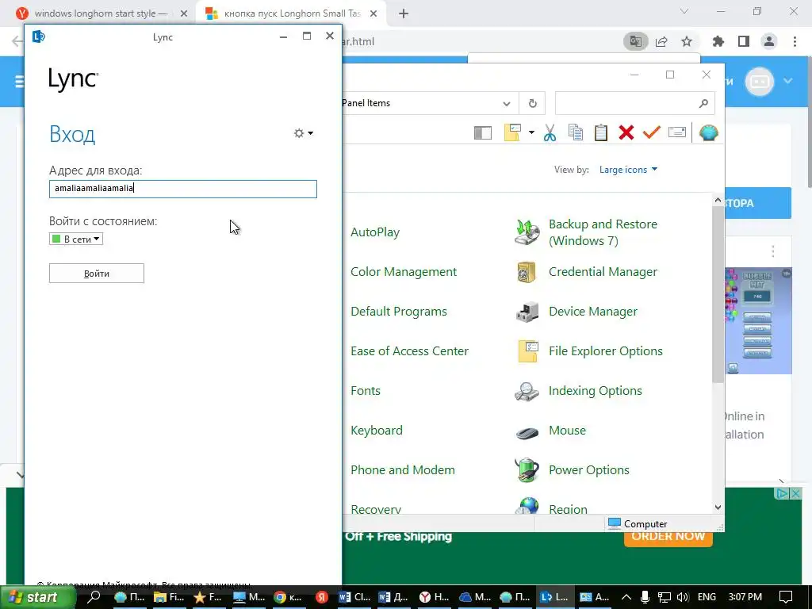This screenshot has height=609, width=812.
Task: Click the Computer status bar entry
Action: [638, 523]
